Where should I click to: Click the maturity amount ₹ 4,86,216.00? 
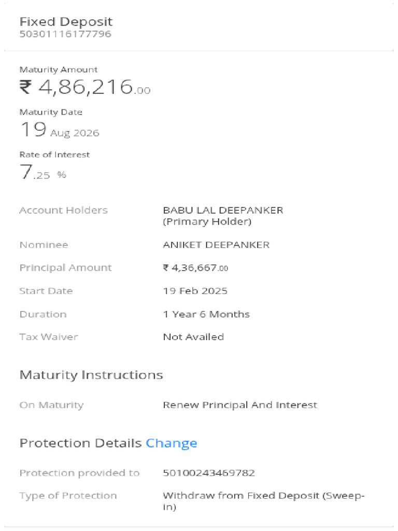(x=85, y=87)
